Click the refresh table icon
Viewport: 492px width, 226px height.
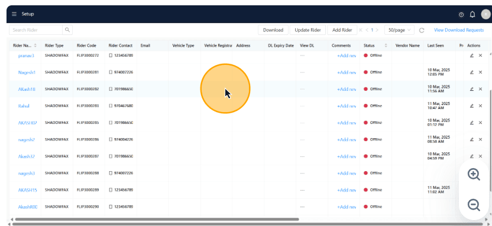point(422,30)
